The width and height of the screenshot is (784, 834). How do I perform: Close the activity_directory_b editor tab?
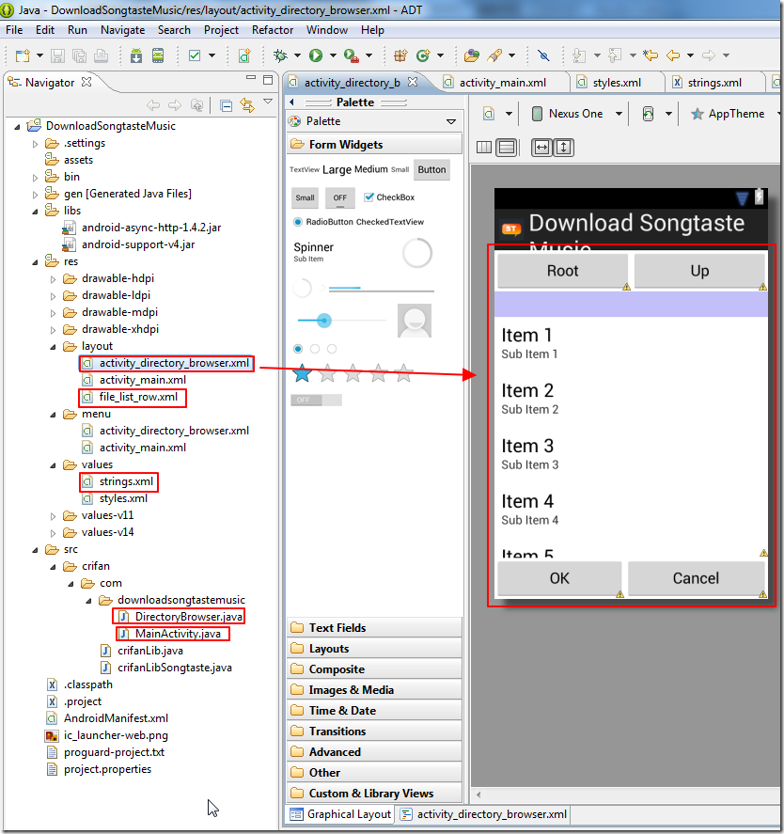(x=413, y=82)
